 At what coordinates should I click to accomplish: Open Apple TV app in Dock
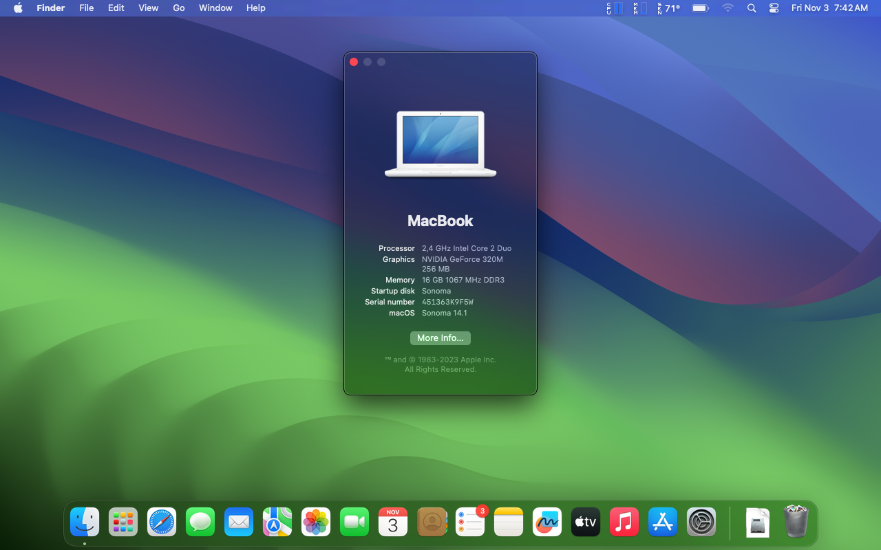click(586, 522)
